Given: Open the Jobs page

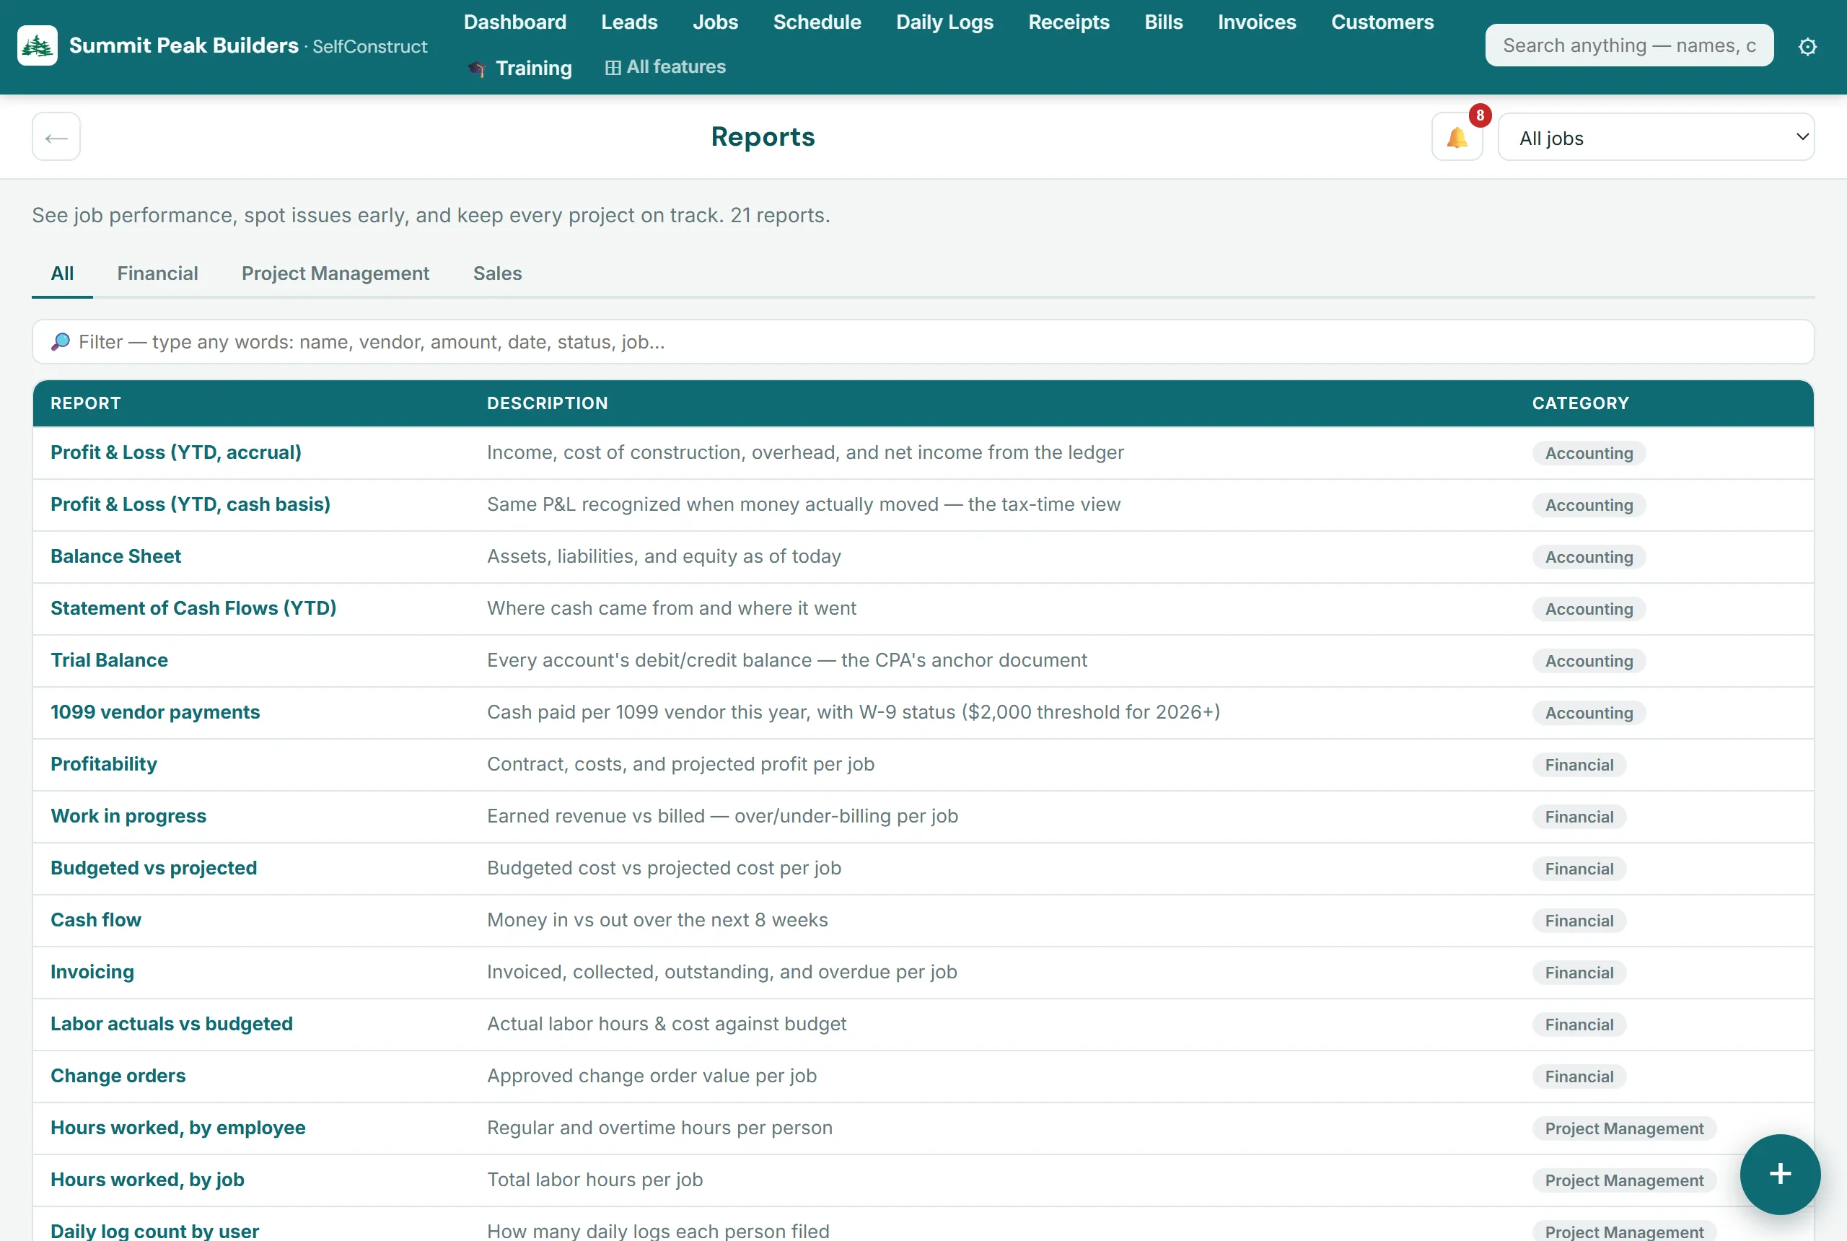Looking at the screenshot, I should (x=714, y=22).
